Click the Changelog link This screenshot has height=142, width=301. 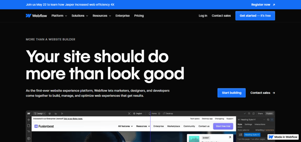click(219, 119)
